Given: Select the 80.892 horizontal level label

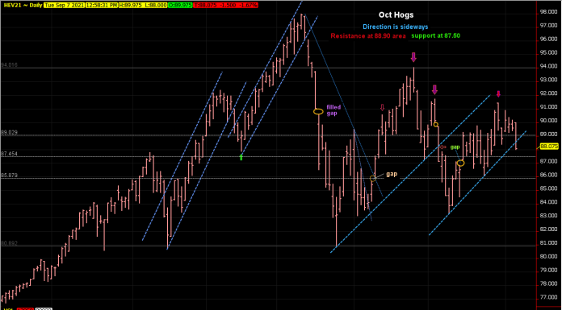Looking at the screenshot, I should [8, 243].
